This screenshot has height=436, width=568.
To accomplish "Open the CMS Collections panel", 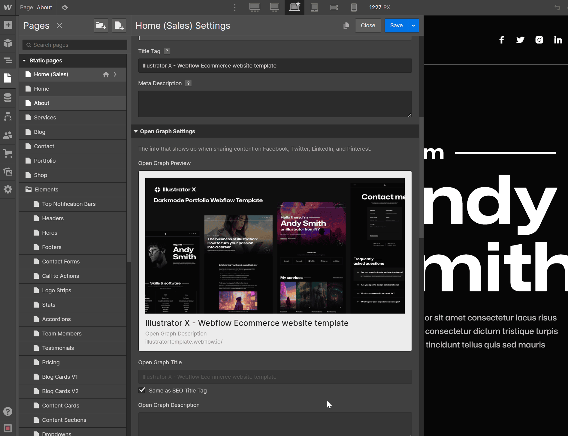I will click(x=8, y=98).
